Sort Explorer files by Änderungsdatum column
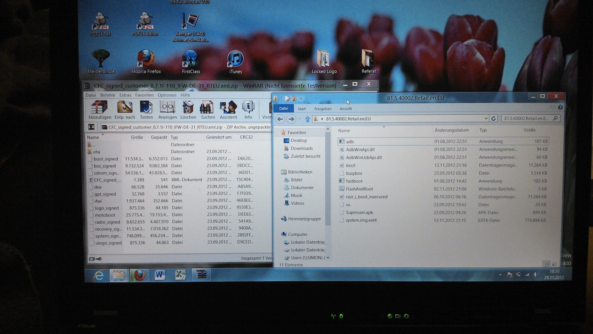The width and height of the screenshot is (593, 334). (x=451, y=130)
